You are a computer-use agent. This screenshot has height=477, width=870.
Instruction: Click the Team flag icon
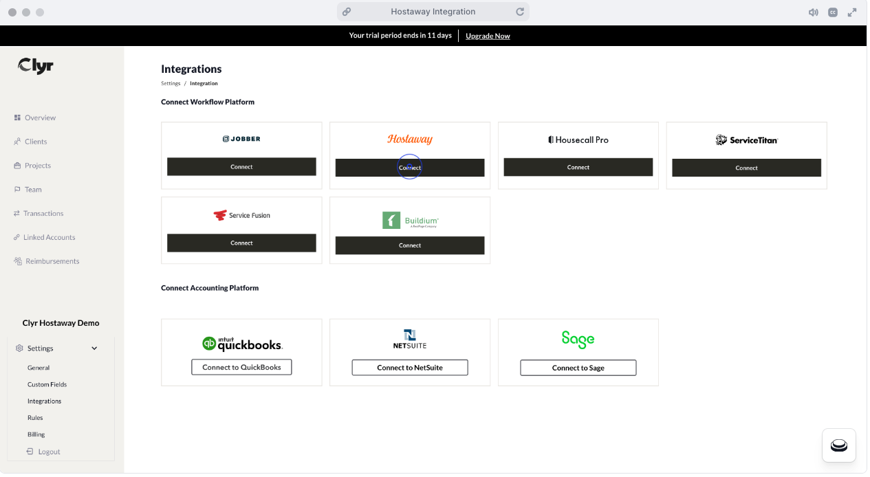click(17, 190)
